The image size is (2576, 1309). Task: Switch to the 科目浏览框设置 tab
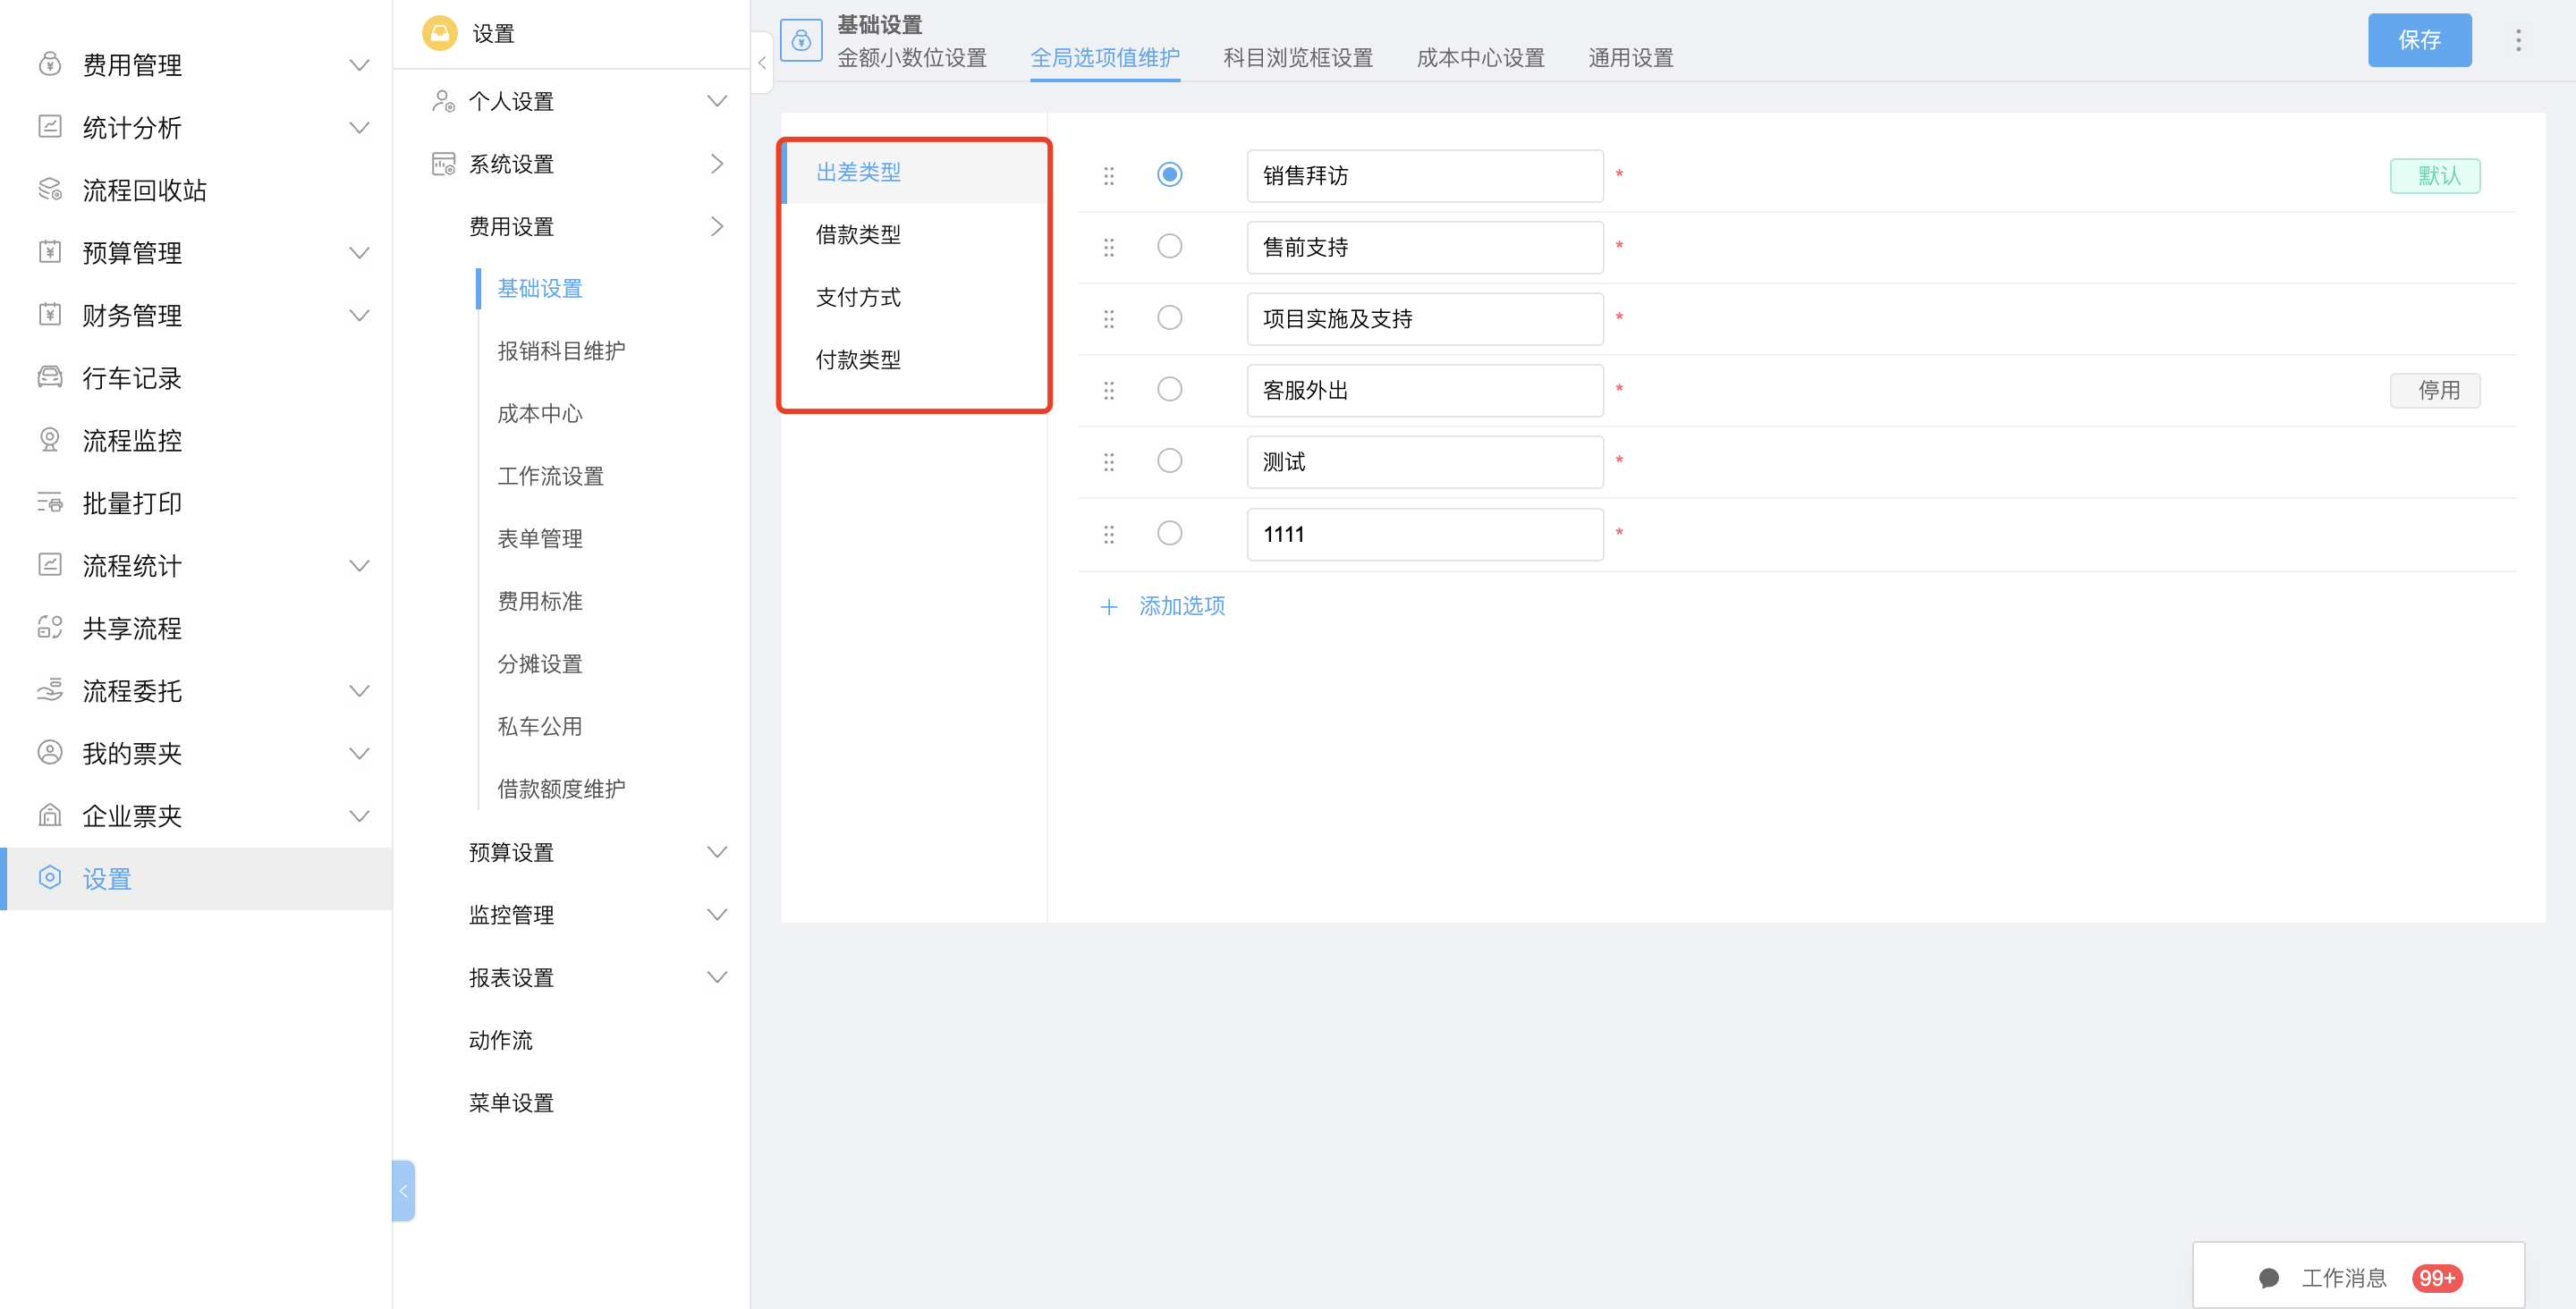[x=1298, y=58]
